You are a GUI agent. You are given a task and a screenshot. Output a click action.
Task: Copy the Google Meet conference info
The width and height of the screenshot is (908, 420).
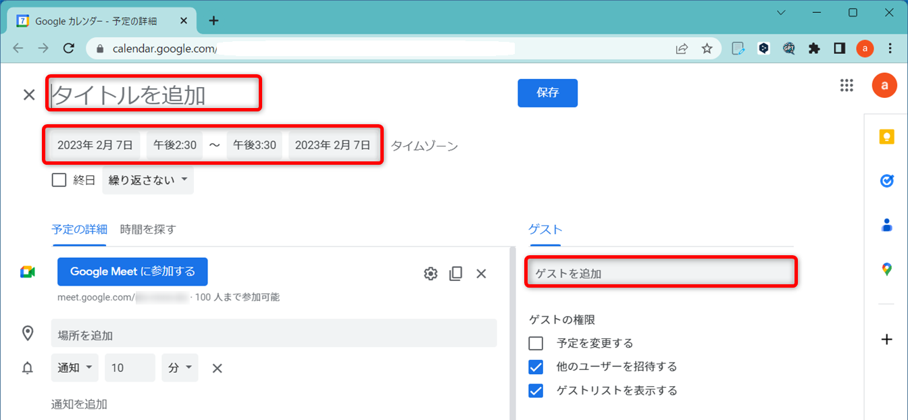456,273
